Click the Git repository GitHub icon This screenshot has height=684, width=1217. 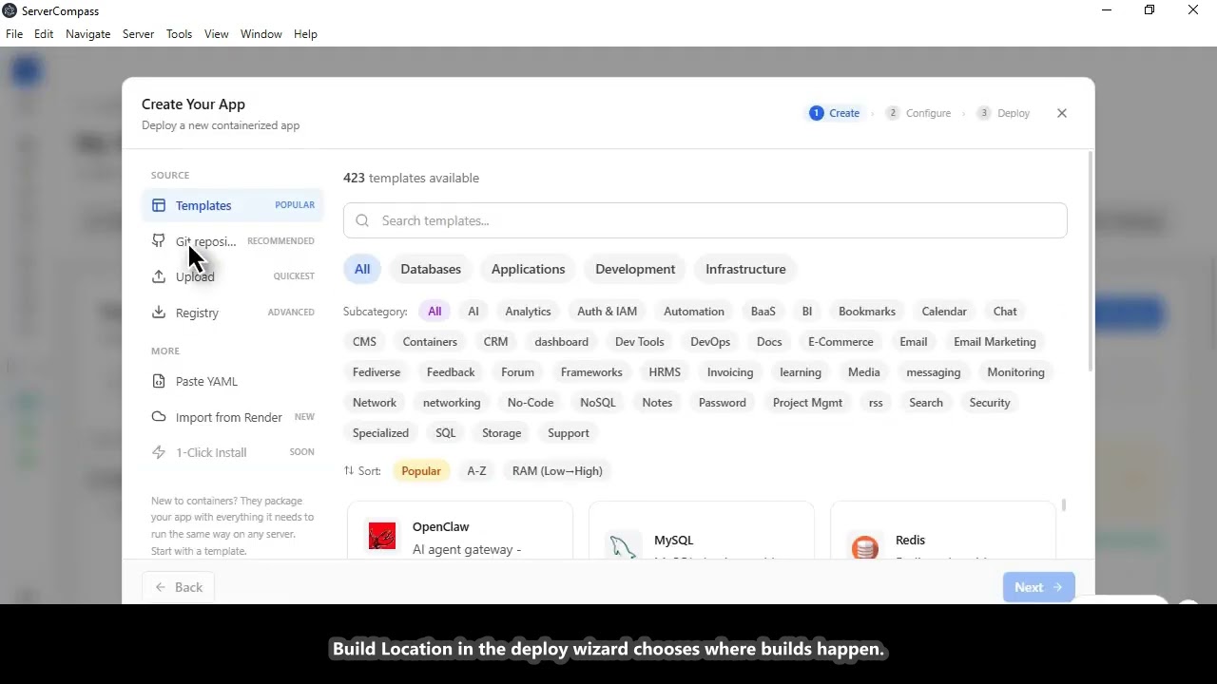point(158,241)
